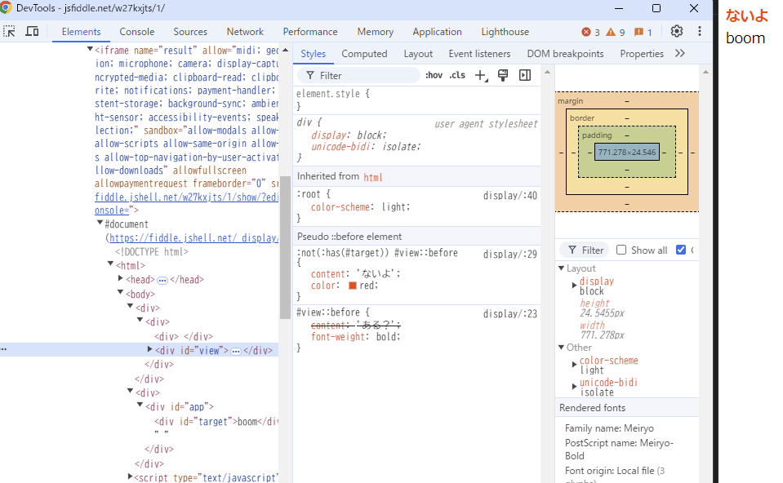The width and height of the screenshot is (783, 483).
Task: Open the display/:29 source link
Action: (x=509, y=255)
